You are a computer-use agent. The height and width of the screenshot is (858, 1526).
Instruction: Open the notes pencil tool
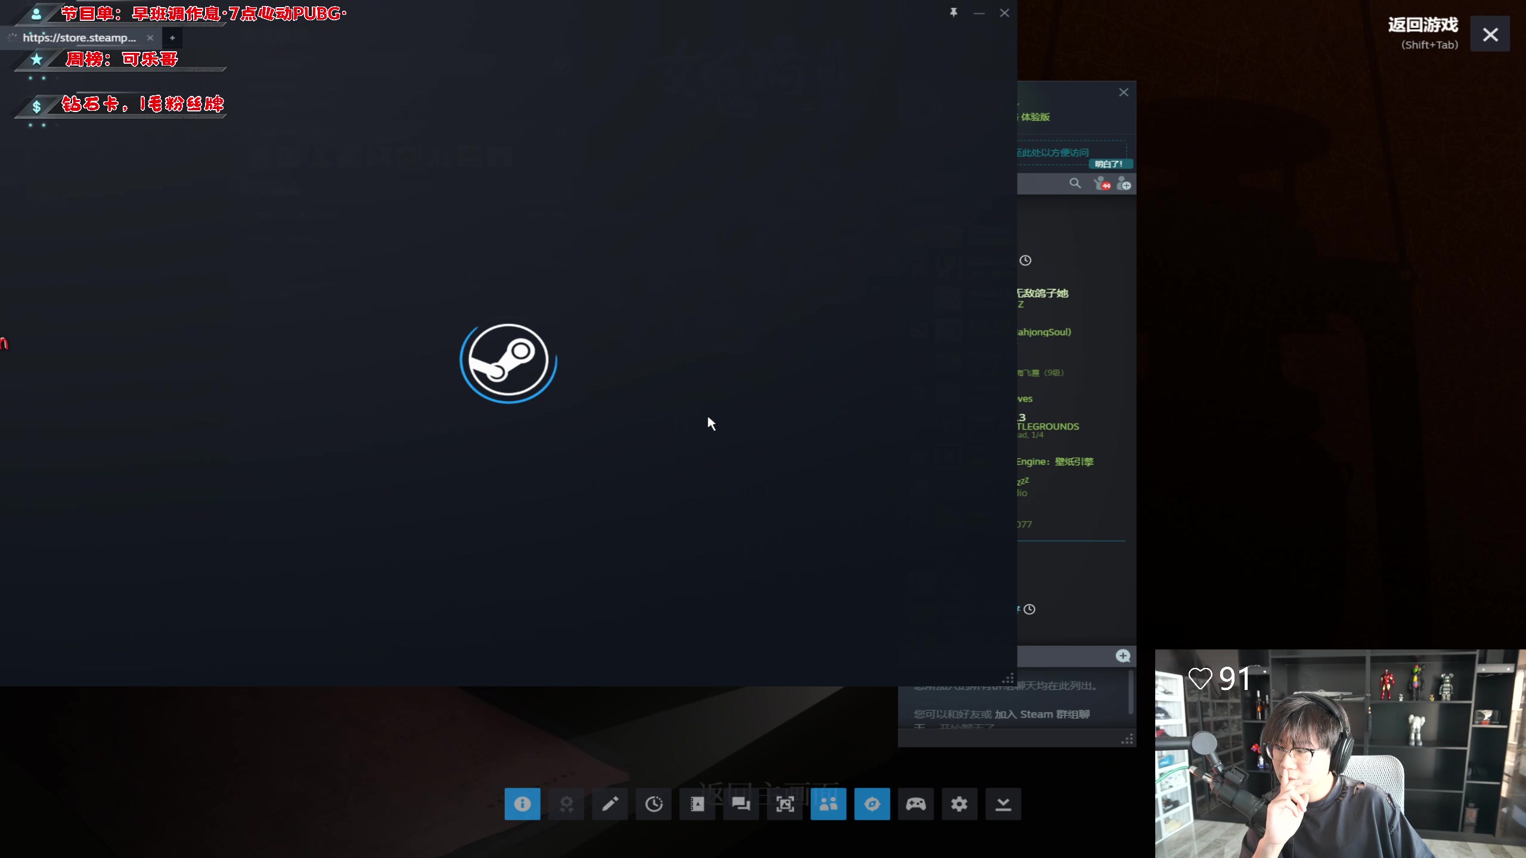pos(610,804)
